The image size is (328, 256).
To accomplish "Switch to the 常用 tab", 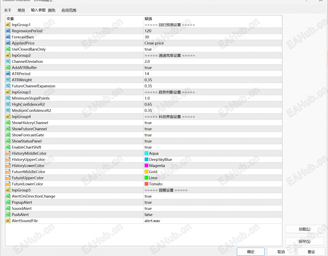I will coord(21,10).
